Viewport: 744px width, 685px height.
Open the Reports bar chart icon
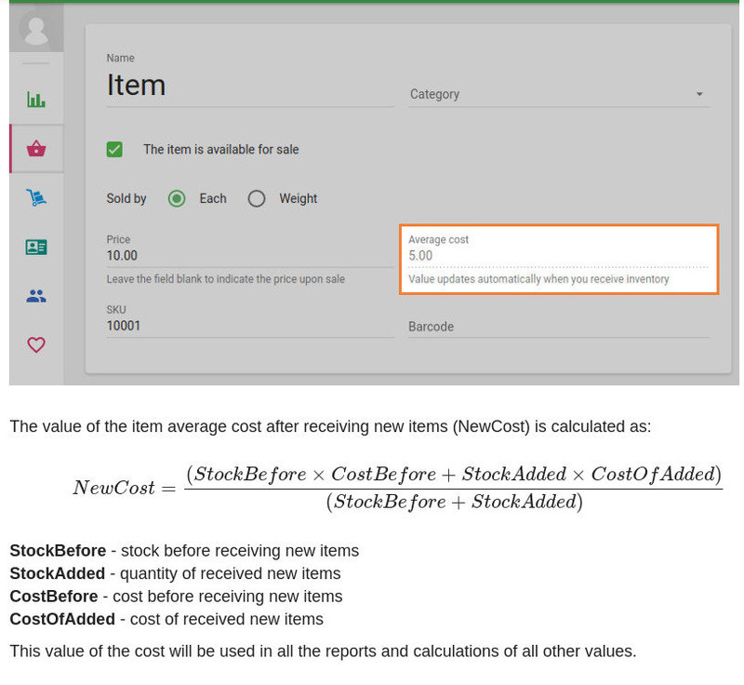click(x=36, y=100)
